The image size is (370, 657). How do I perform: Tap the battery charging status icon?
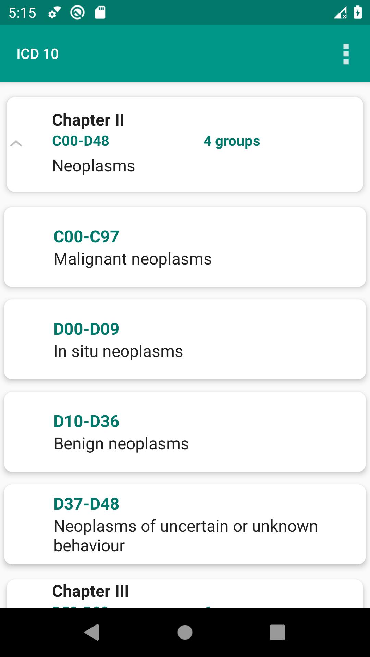(x=358, y=13)
